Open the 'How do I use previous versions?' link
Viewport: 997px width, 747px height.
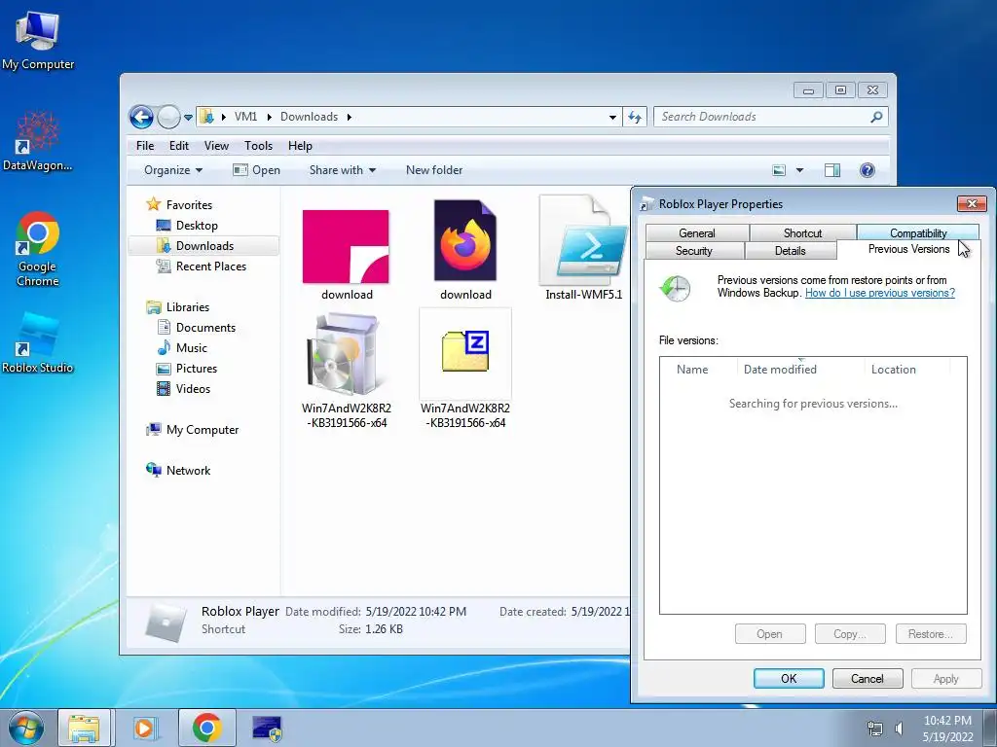(x=880, y=293)
